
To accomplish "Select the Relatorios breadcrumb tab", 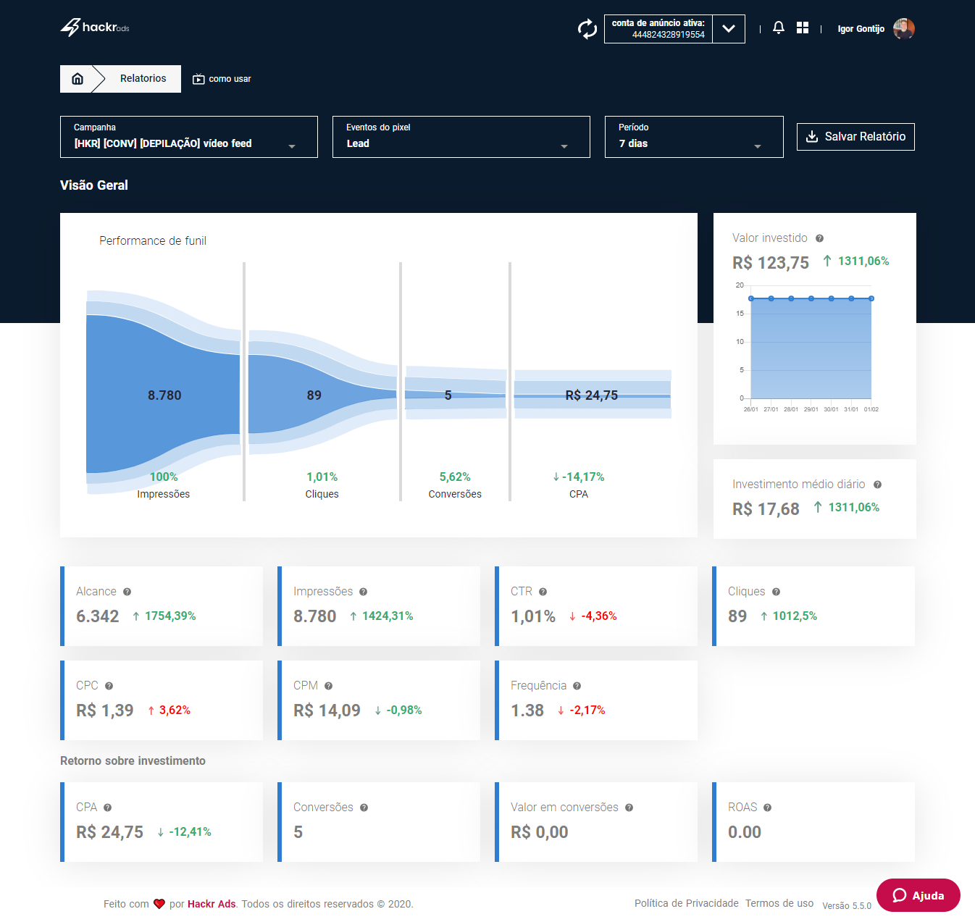I will pos(143,79).
